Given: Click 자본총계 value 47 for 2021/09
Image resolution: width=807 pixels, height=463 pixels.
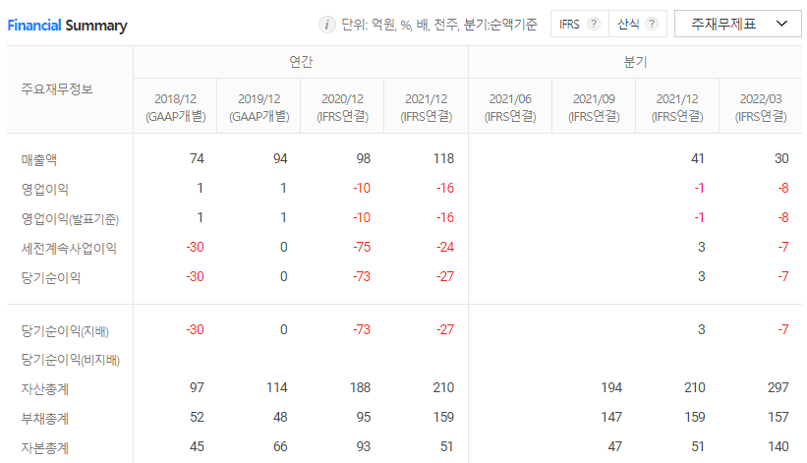Looking at the screenshot, I should click(x=614, y=446).
